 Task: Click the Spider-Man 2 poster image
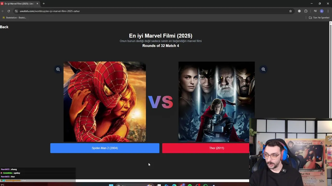coord(105,102)
